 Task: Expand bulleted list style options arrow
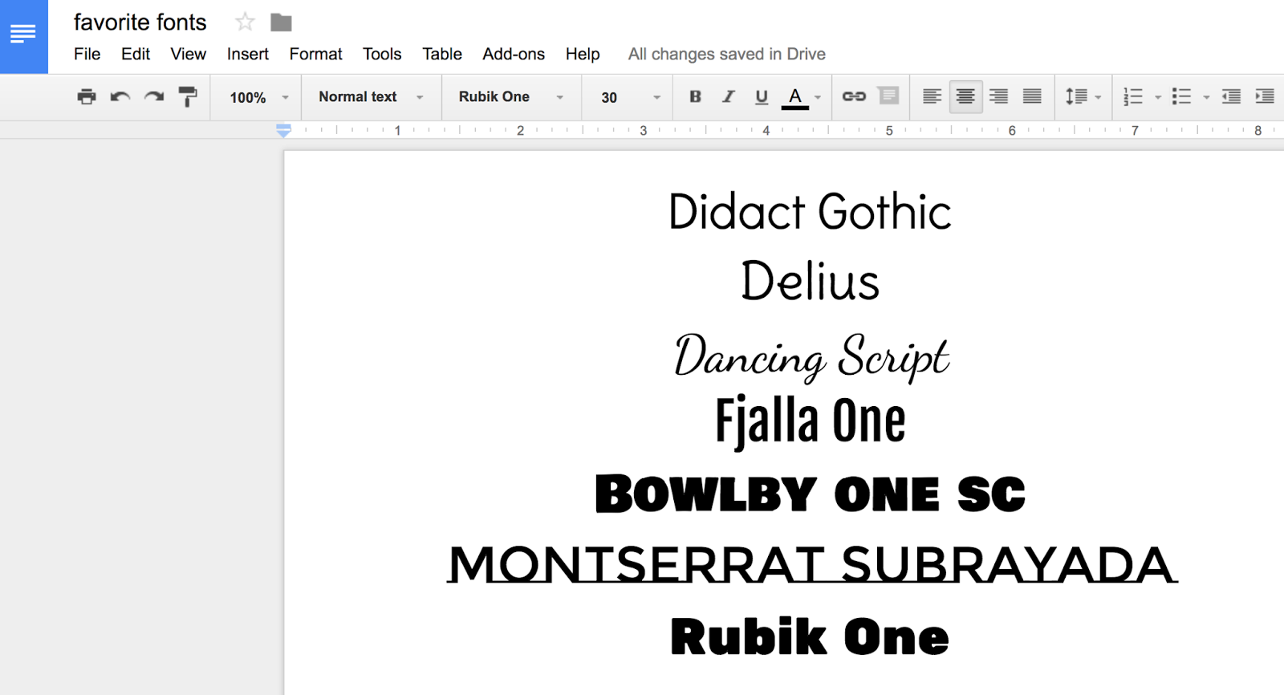pyautogui.click(x=1206, y=97)
